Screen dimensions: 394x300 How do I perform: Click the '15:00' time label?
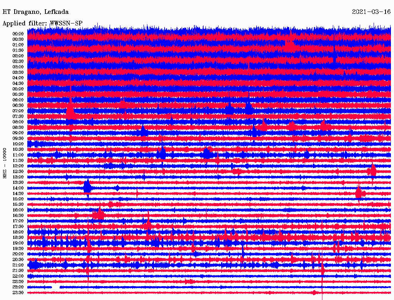pos(18,199)
